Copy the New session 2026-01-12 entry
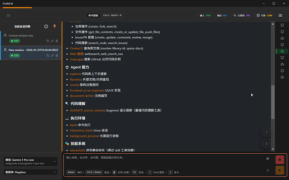This screenshot has width=289, height=180. pos(48,56)
